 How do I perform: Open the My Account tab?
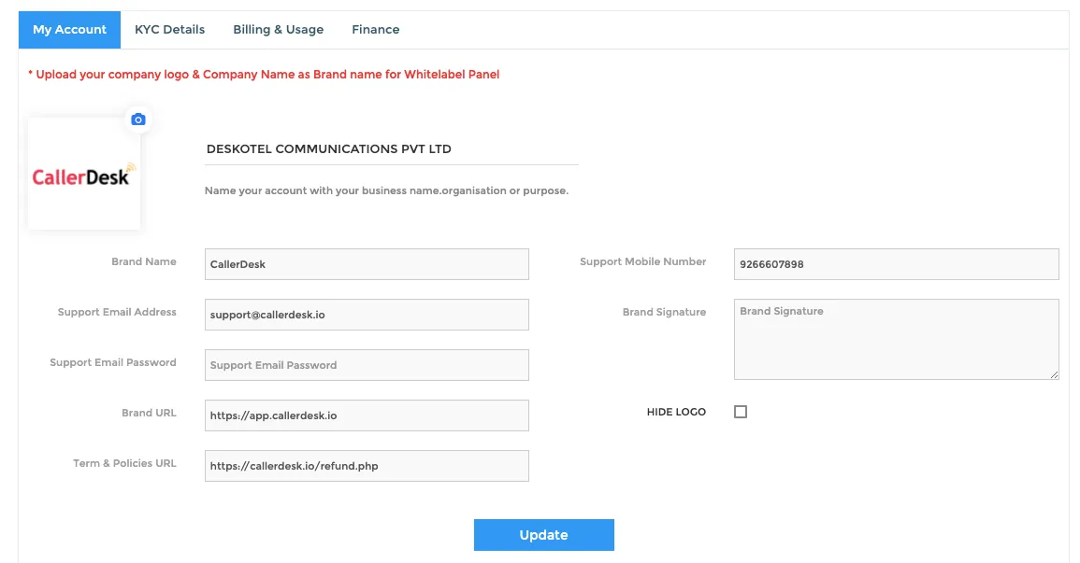[x=69, y=30]
